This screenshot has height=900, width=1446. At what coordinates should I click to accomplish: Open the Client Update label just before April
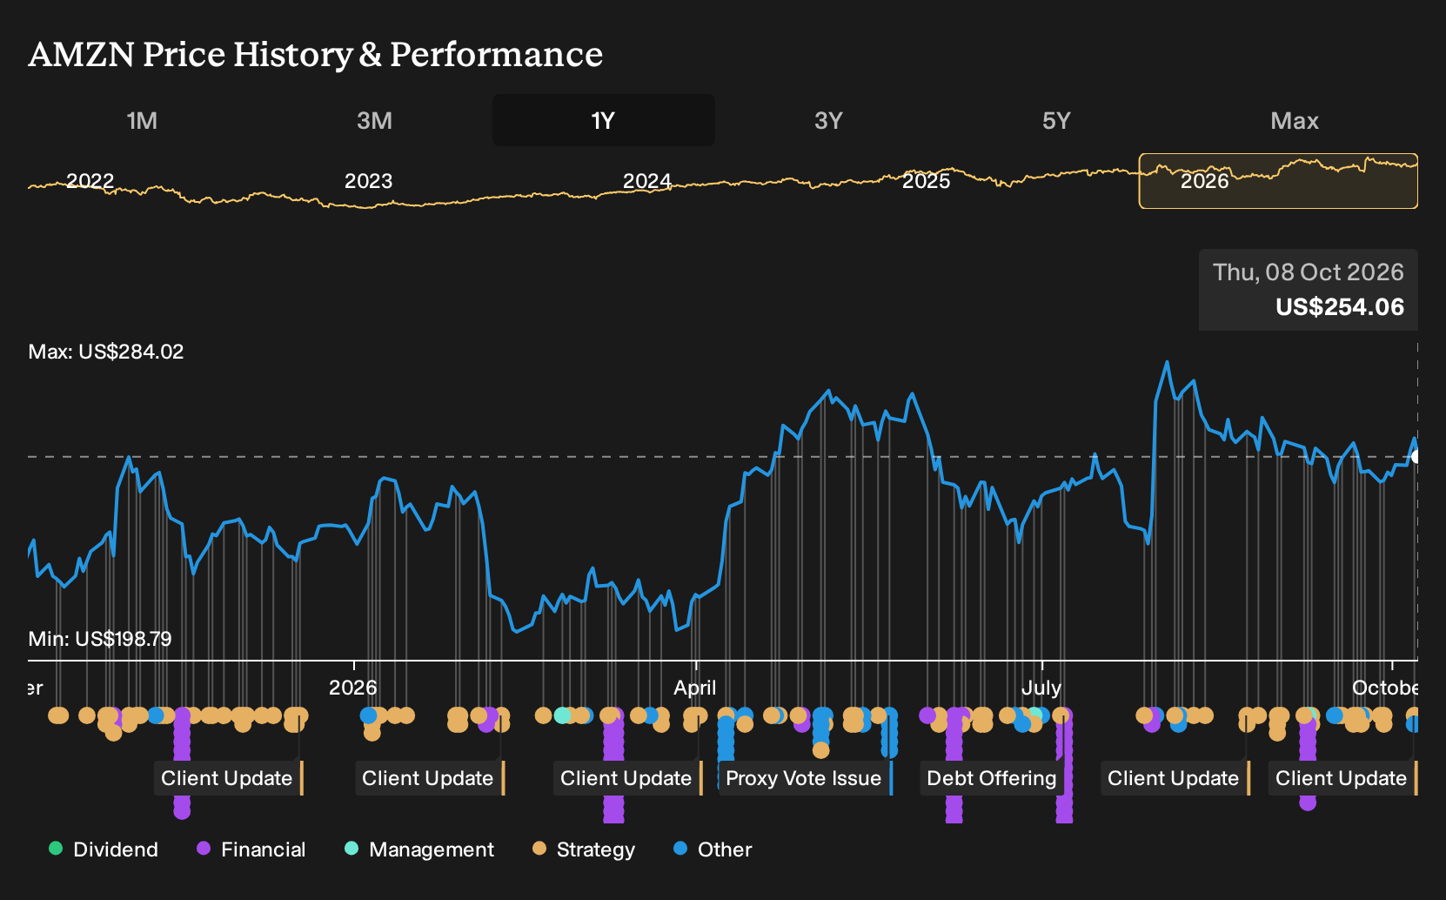click(626, 778)
